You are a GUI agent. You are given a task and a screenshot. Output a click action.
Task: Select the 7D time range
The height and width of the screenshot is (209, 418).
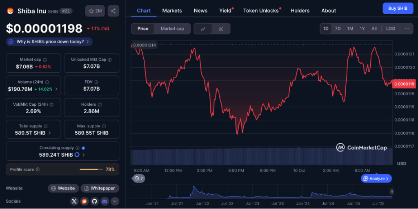click(338, 29)
